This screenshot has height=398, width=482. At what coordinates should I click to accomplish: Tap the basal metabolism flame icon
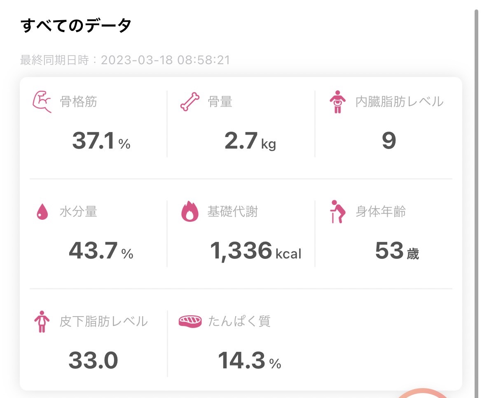point(190,211)
